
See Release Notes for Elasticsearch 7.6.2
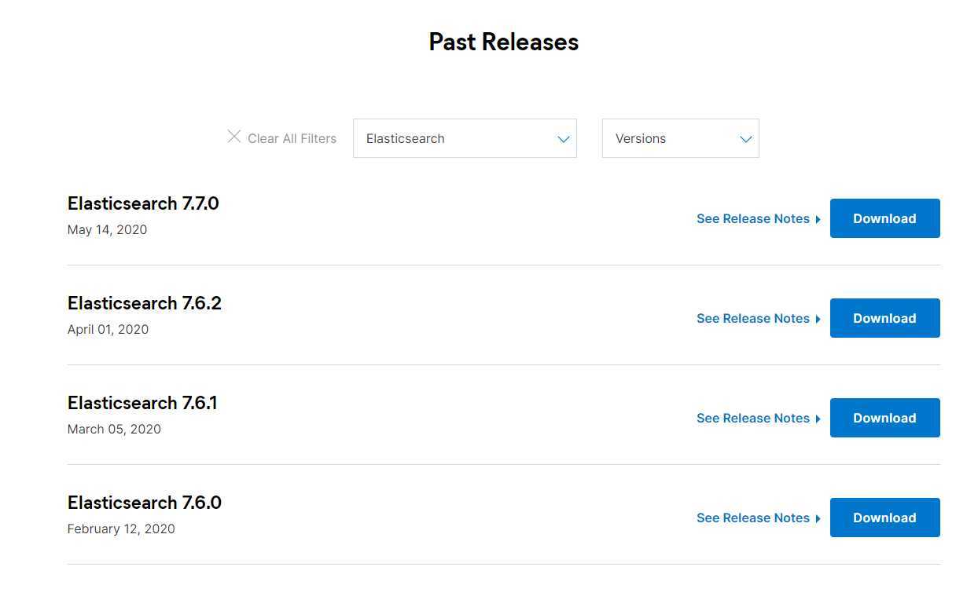coord(753,318)
